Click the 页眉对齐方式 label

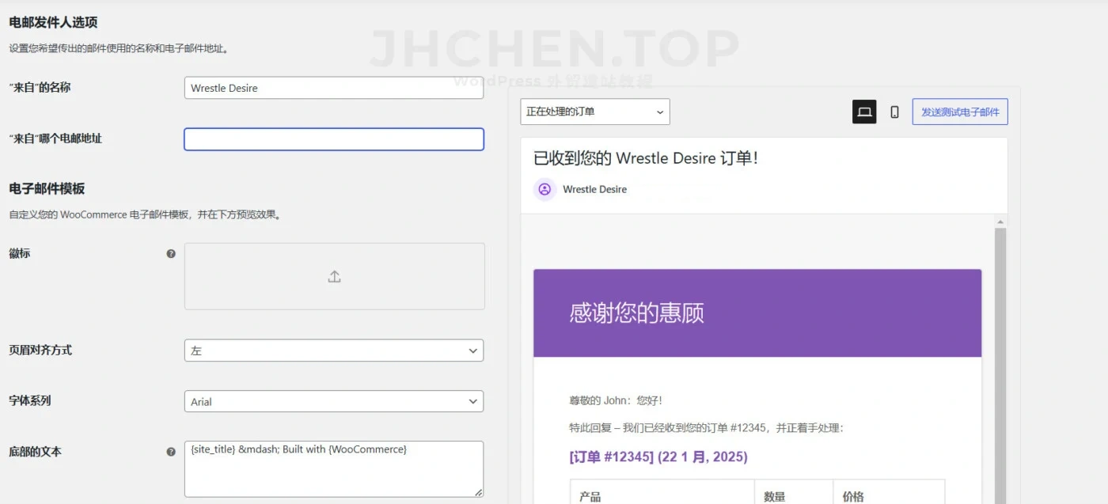click(40, 350)
